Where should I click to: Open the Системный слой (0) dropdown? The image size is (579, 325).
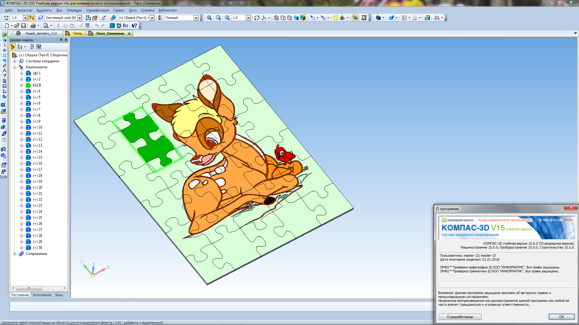pyautogui.click(x=80, y=18)
